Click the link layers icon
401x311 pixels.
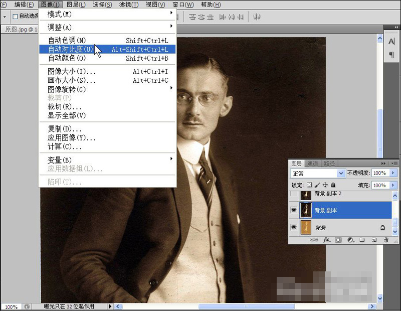click(x=314, y=240)
